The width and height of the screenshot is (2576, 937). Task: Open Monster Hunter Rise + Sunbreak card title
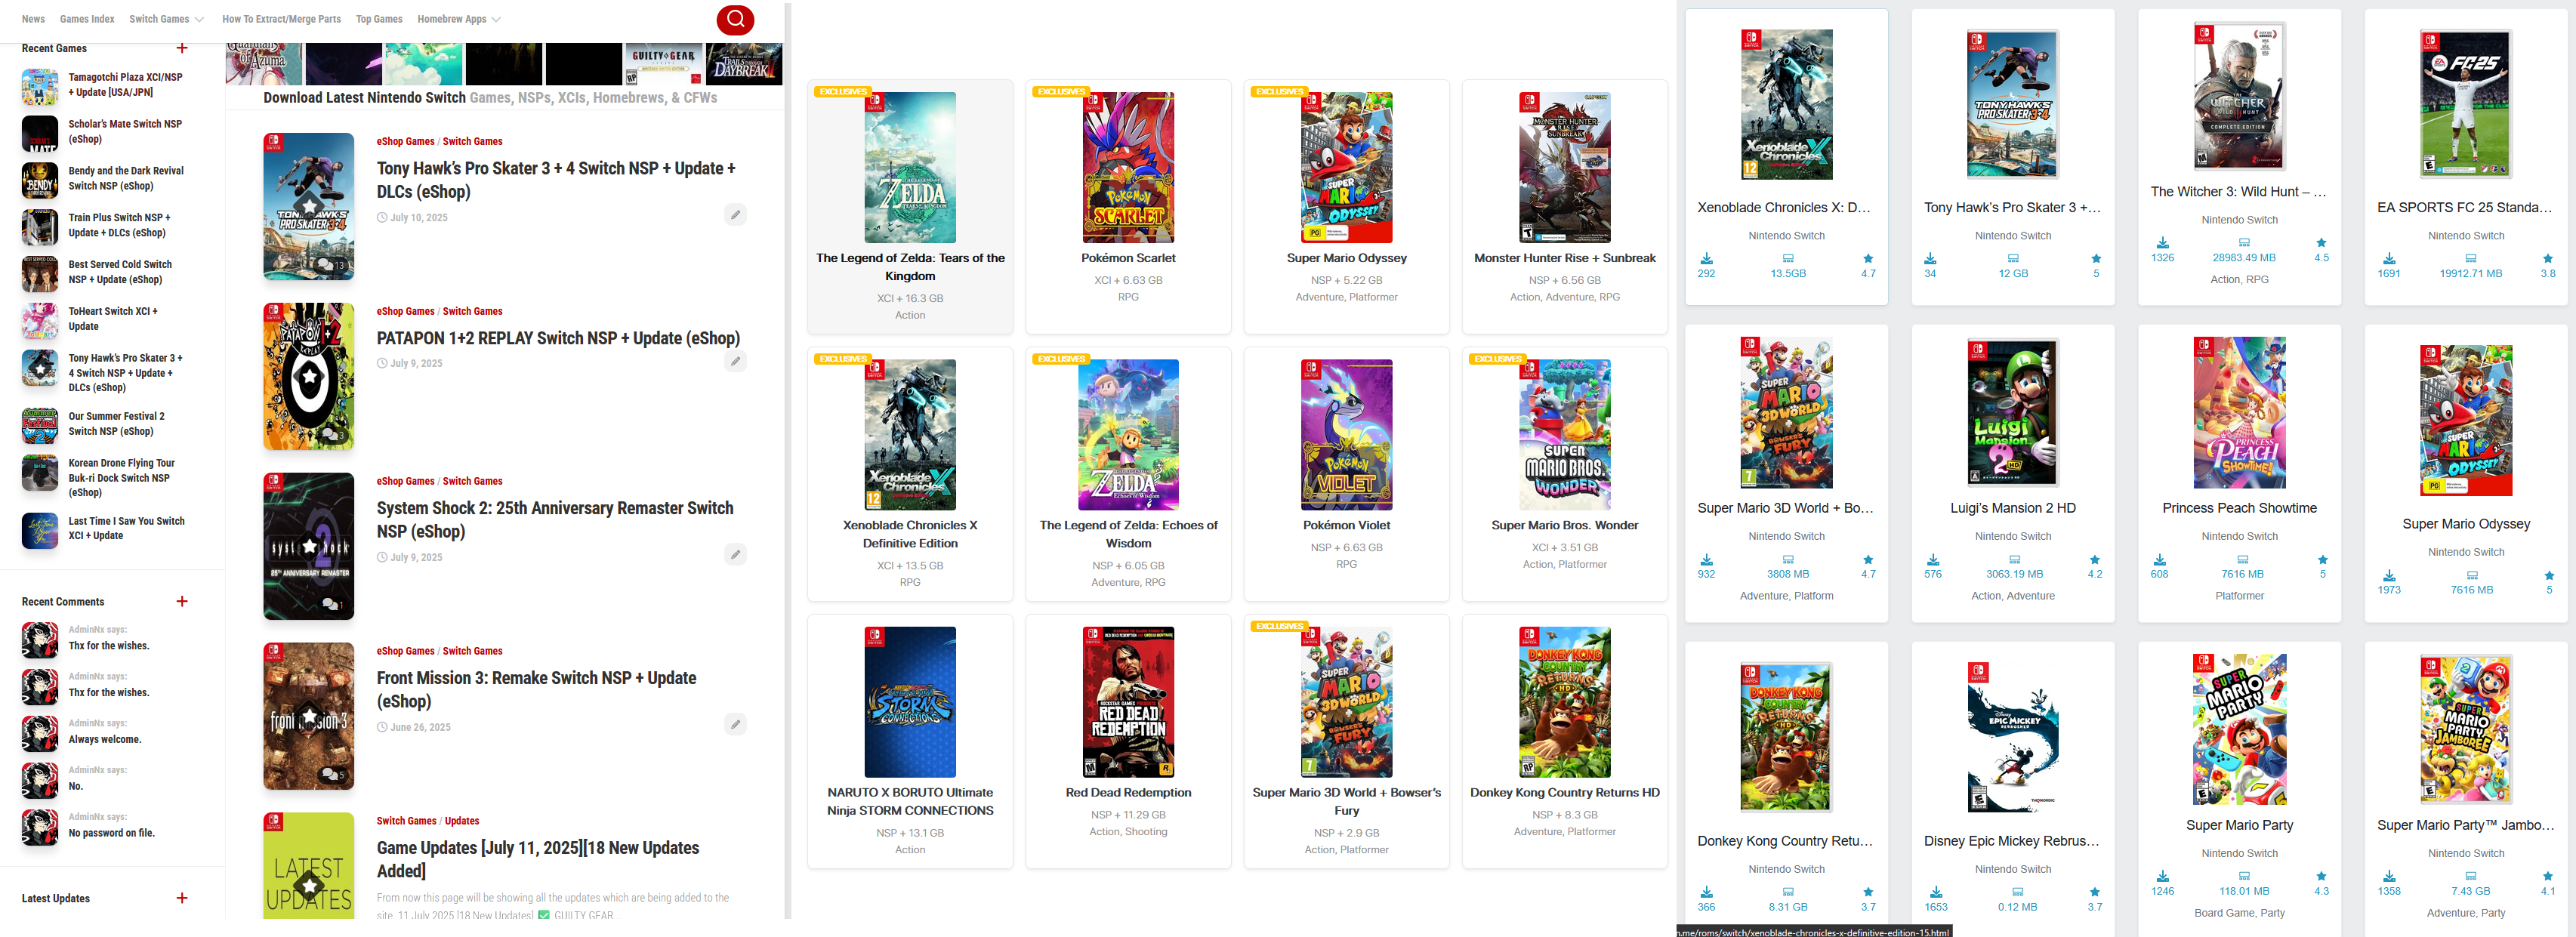[1564, 258]
